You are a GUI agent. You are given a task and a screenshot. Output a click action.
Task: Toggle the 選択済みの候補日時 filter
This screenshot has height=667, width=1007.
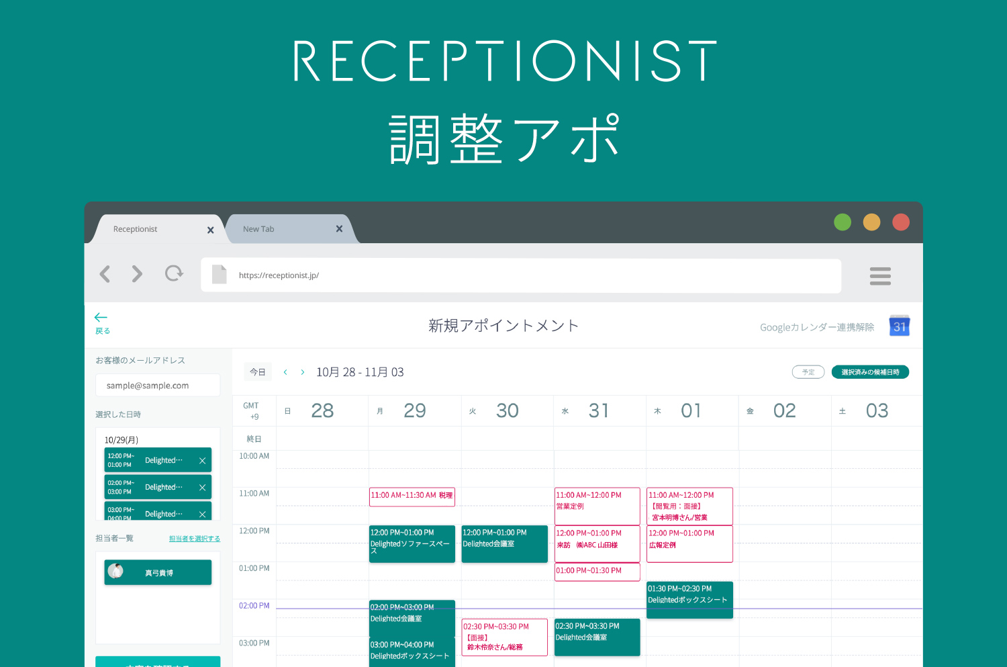coord(870,372)
